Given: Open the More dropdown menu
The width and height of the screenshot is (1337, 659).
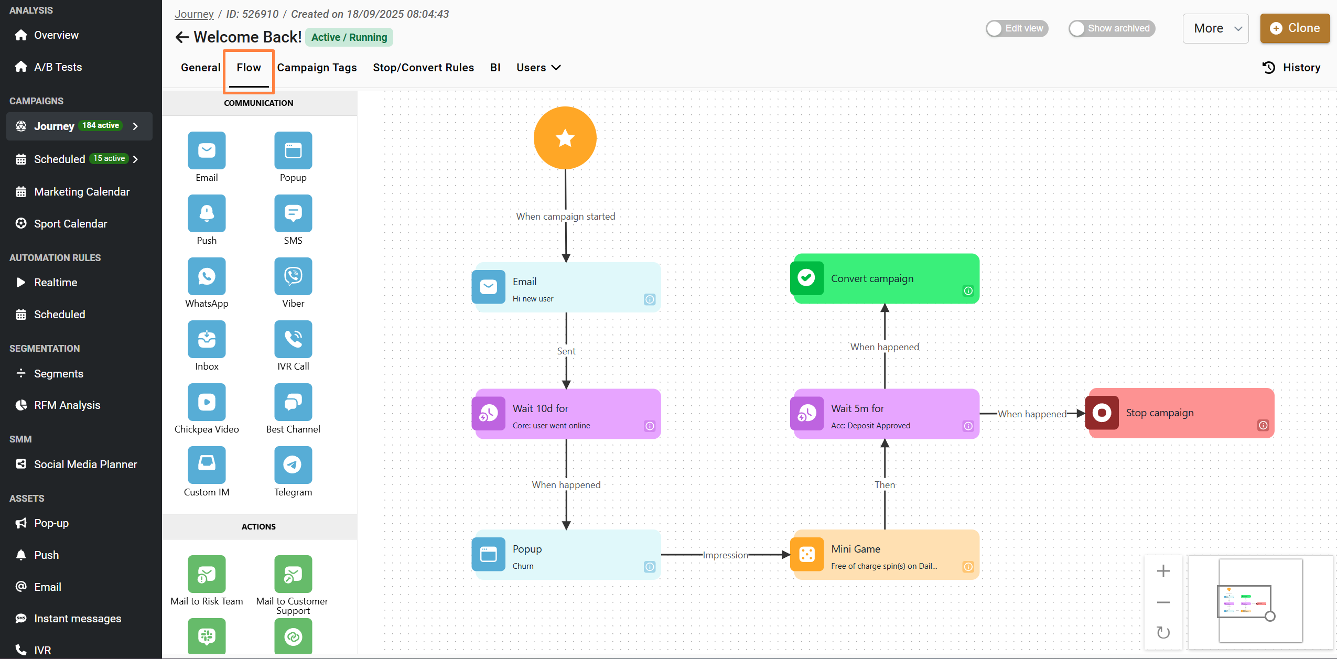Looking at the screenshot, I should pos(1215,28).
